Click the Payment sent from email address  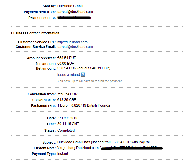click(75, 12)
